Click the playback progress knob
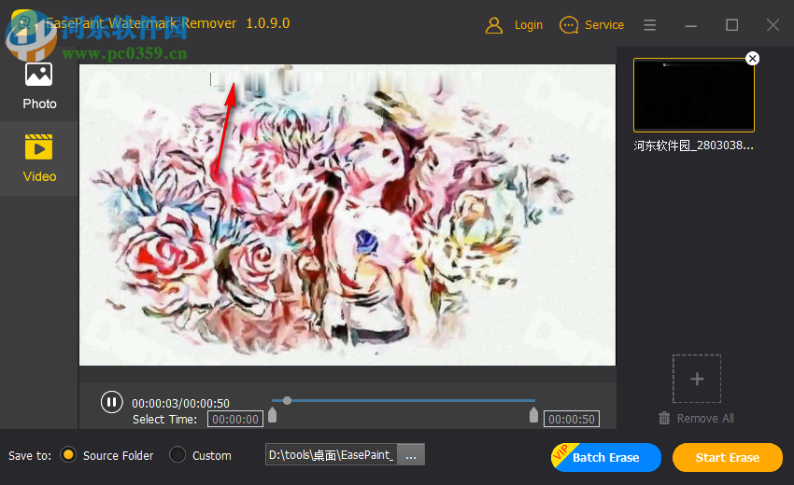Image resolution: width=794 pixels, height=485 pixels. coord(287,400)
